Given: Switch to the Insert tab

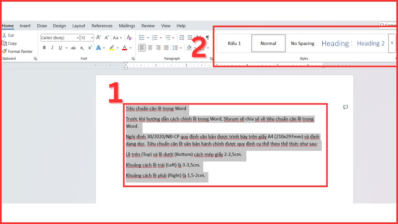Looking at the screenshot, I should [25, 26].
